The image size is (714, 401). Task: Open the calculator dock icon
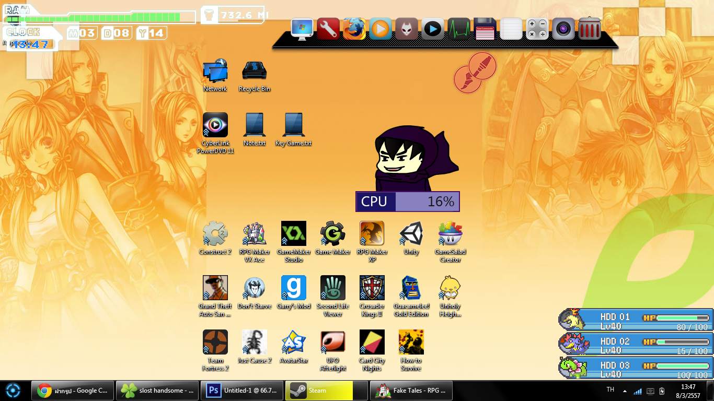[x=537, y=29]
